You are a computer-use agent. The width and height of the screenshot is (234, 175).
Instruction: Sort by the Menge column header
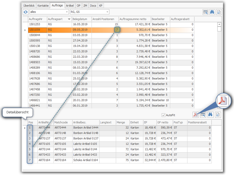pyautogui.click(x=123, y=122)
